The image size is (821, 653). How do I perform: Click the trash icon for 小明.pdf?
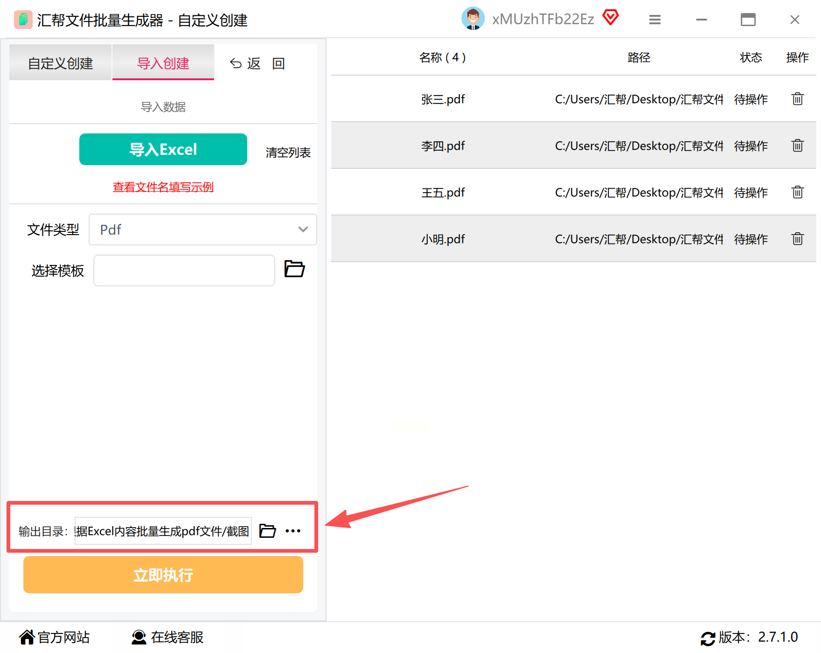[797, 239]
